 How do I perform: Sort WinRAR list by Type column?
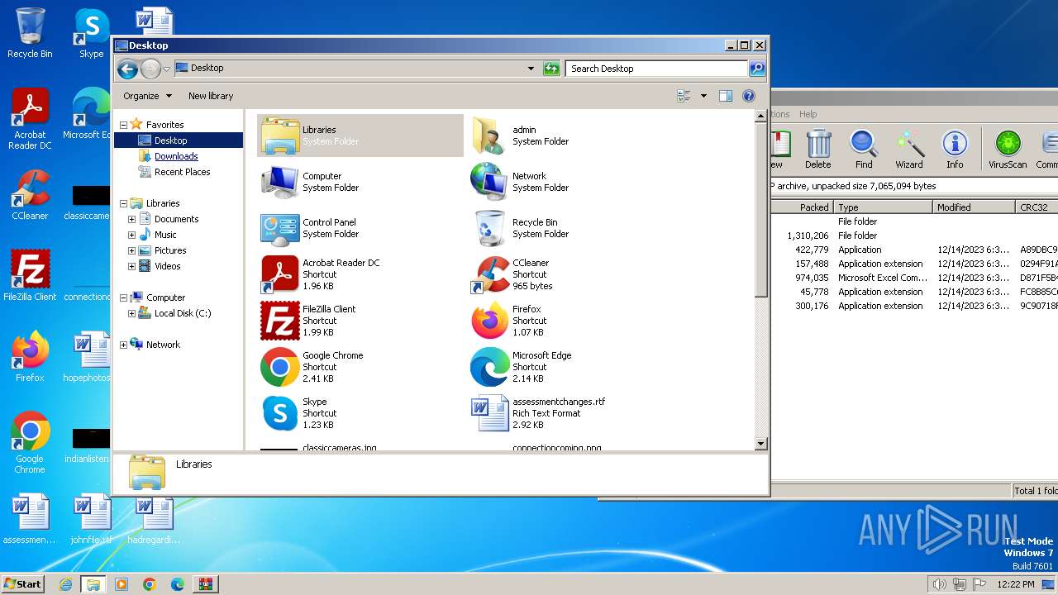[x=883, y=207]
